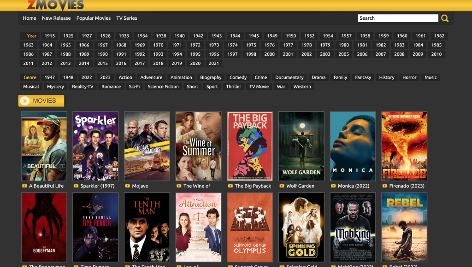Select the Horror genre filter

pos(409,77)
